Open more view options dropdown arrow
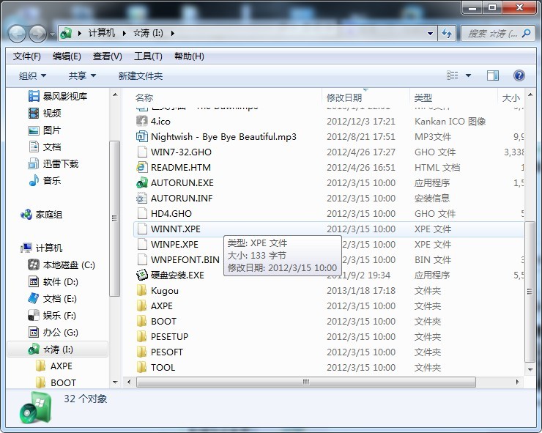 pyautogui.click(x=468, y=75)
